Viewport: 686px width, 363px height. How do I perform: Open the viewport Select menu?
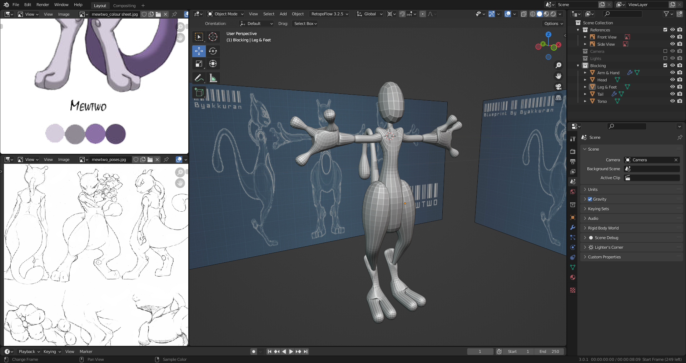pyautogui.click(x=269, y=14)
